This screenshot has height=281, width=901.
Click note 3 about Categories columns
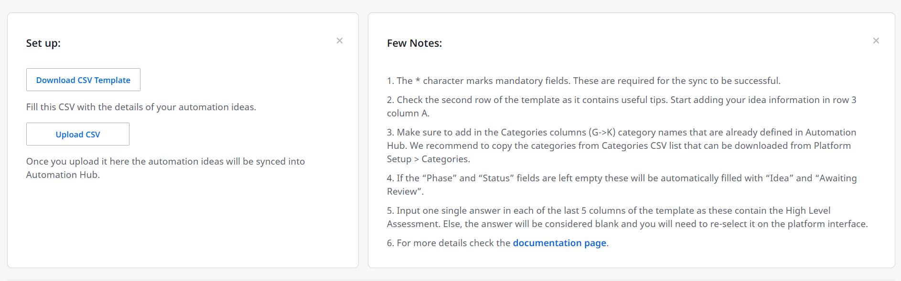(x=622, y=146)
